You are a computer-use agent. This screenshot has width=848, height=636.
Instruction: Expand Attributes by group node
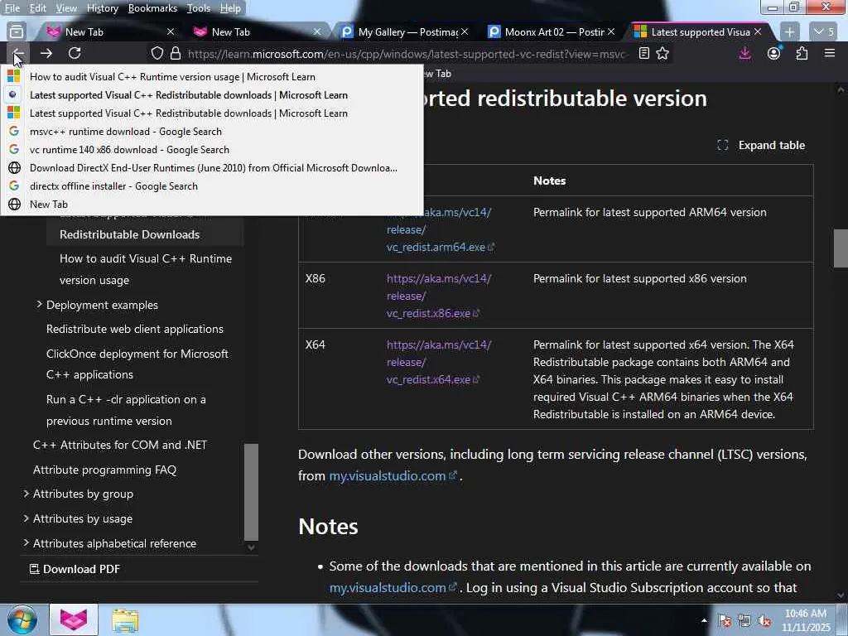click(x=26, y=494)
